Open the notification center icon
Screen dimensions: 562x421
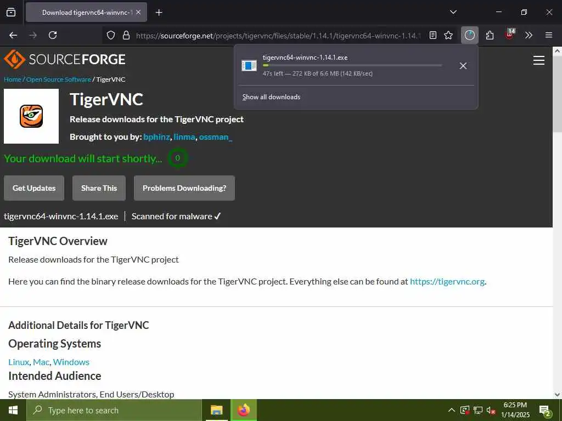[545, 411]
